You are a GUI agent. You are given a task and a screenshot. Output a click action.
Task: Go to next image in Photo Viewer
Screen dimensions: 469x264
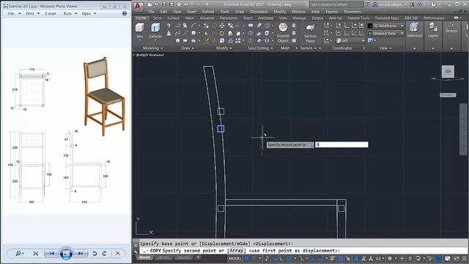pyautogui.click(x=81, y=254)
